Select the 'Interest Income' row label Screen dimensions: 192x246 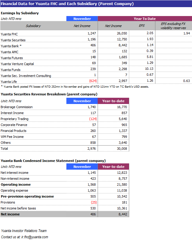[x=12, y=113]
